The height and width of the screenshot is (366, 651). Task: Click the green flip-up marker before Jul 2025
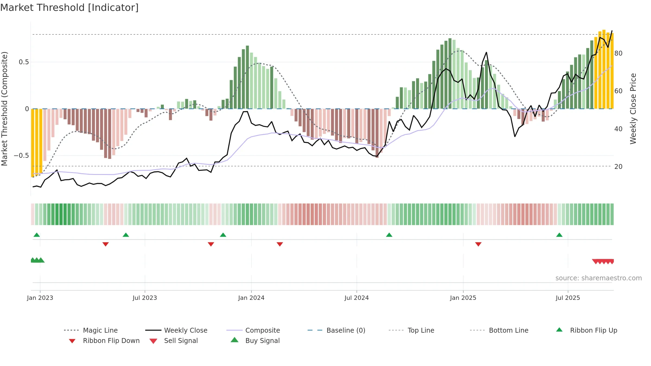[559, 235]
